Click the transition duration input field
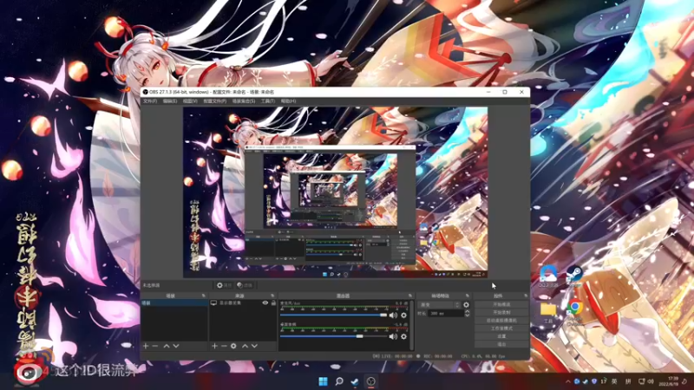The width and height of the screenshot is (694, 390). tap(446, 314)
